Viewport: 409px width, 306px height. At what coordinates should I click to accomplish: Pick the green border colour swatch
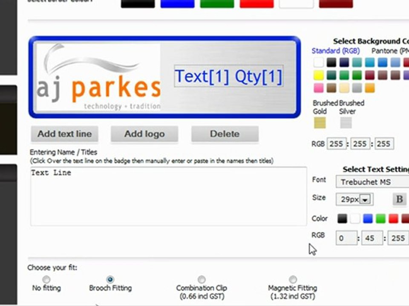tap(217, 4)
